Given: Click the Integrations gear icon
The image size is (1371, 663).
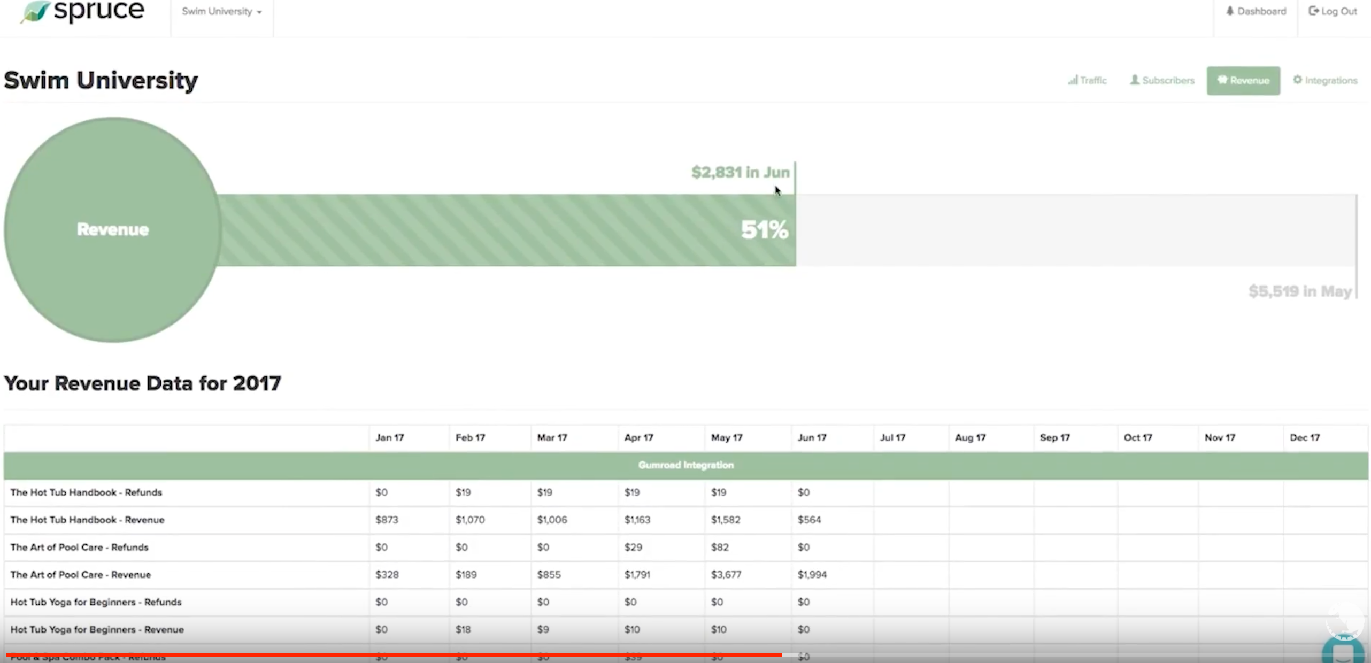Looking at the screenshot, I should point(1298,80).
